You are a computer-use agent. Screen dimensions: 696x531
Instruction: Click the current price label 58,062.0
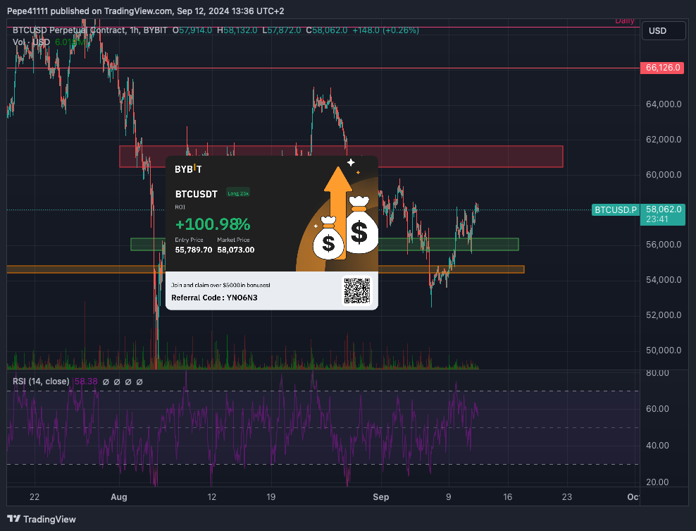click(664, 209)
